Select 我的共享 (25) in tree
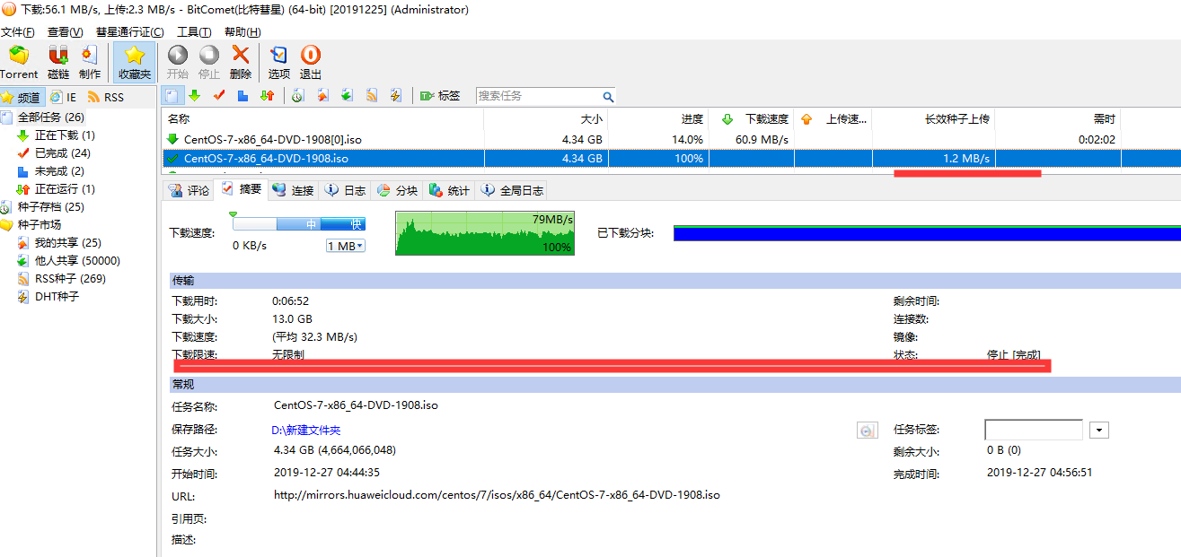This screenshot has height=557, width=1181. pyautogui.click(x=68, y=243)
